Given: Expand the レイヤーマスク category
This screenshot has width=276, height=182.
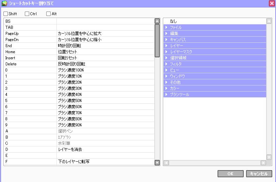Looking at the screenshot, I should pyautogui.click(x=166, y=52).
